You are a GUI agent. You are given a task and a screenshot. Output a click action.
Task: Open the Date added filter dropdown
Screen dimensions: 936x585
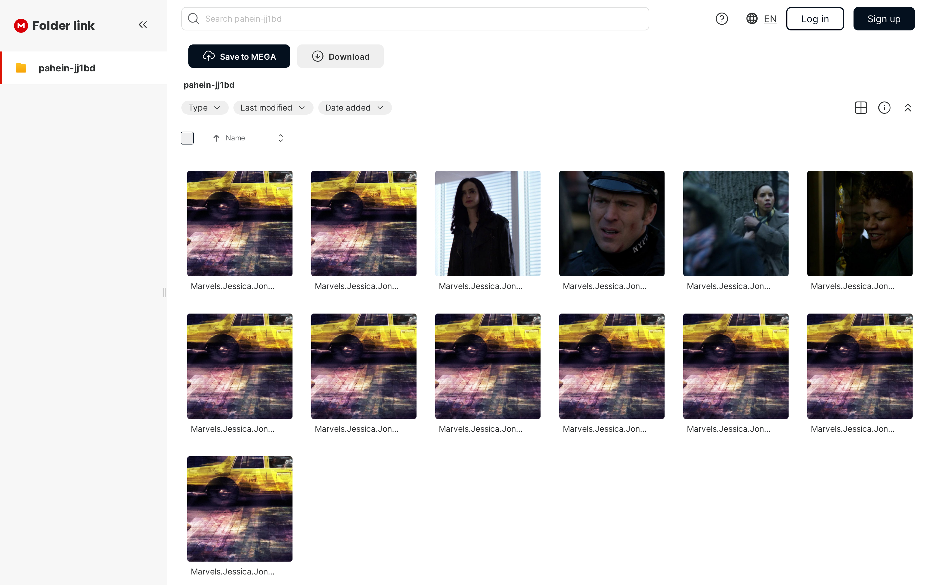pos(354,108)
